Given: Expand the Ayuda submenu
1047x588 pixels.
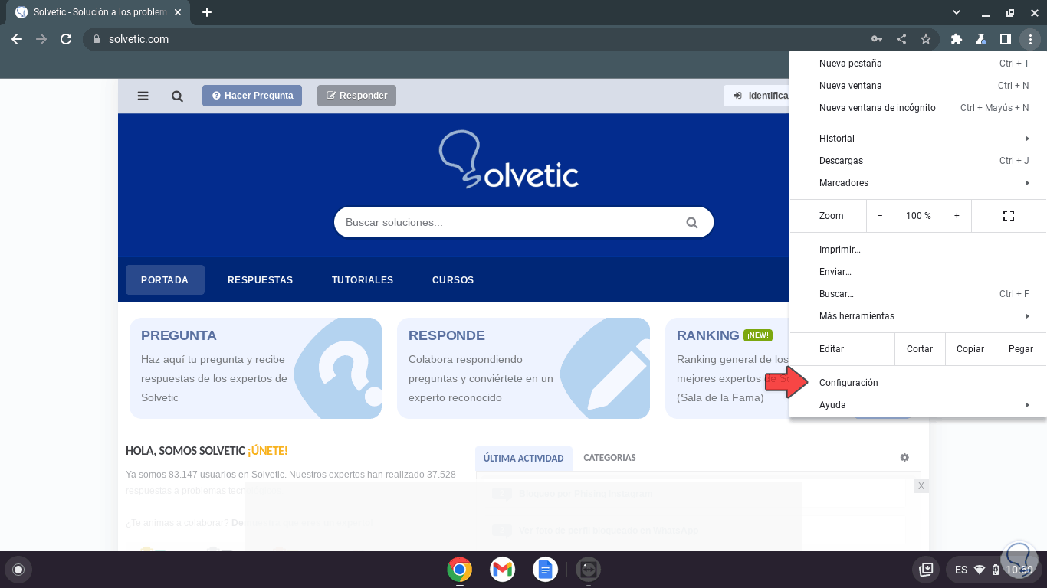Looking at the screenshot, I should (x=918, y=405).
